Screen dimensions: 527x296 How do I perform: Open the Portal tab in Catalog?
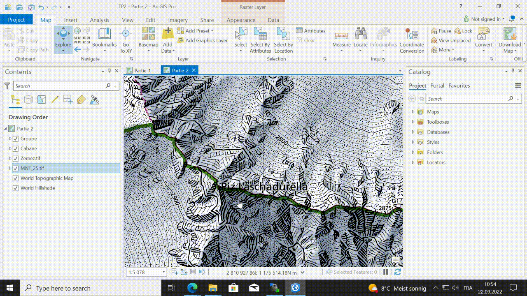pos(437,86)
